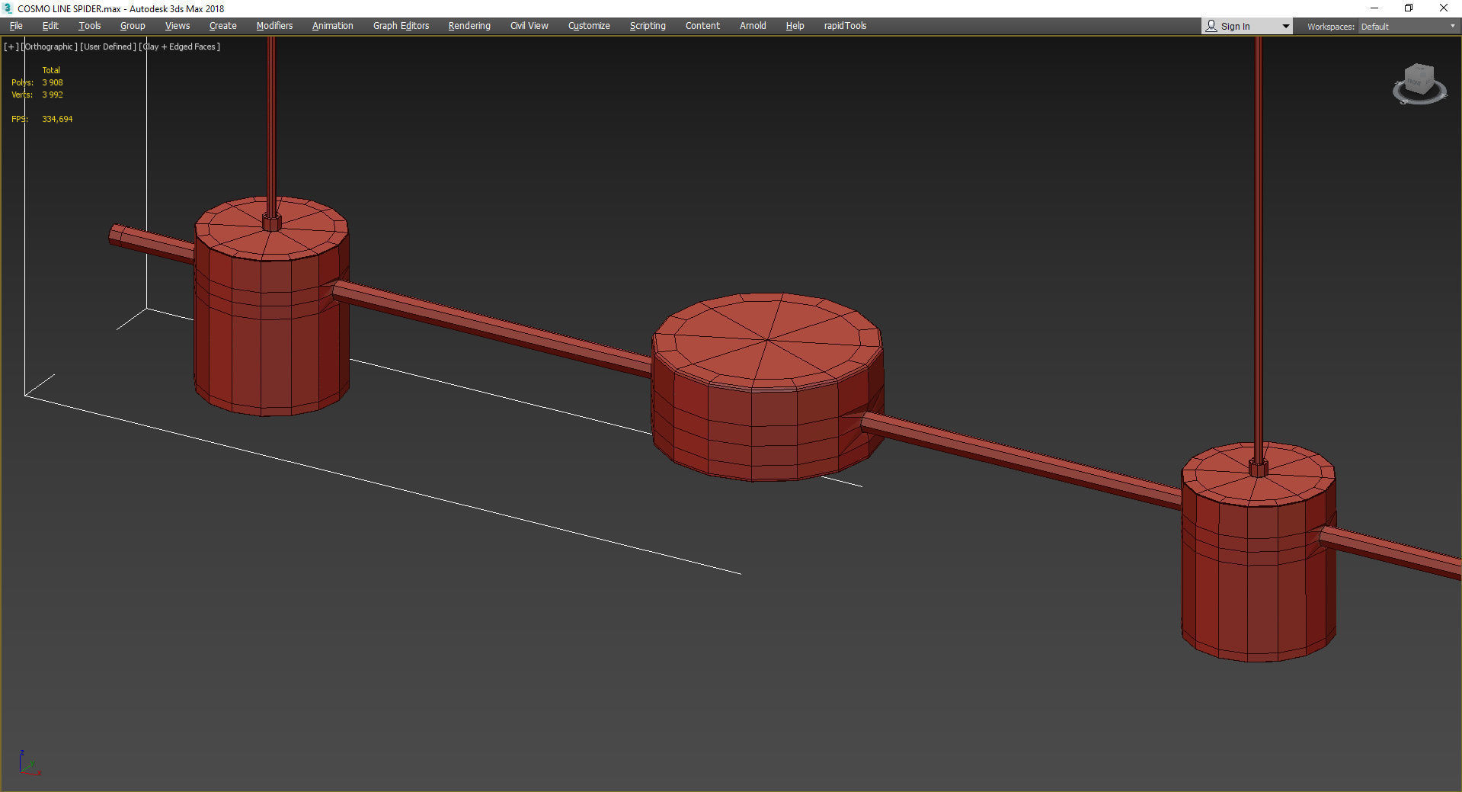Viewport: 1462px width, 792px height.
Task: Open the Scripting menu
Action: [648, 26]
